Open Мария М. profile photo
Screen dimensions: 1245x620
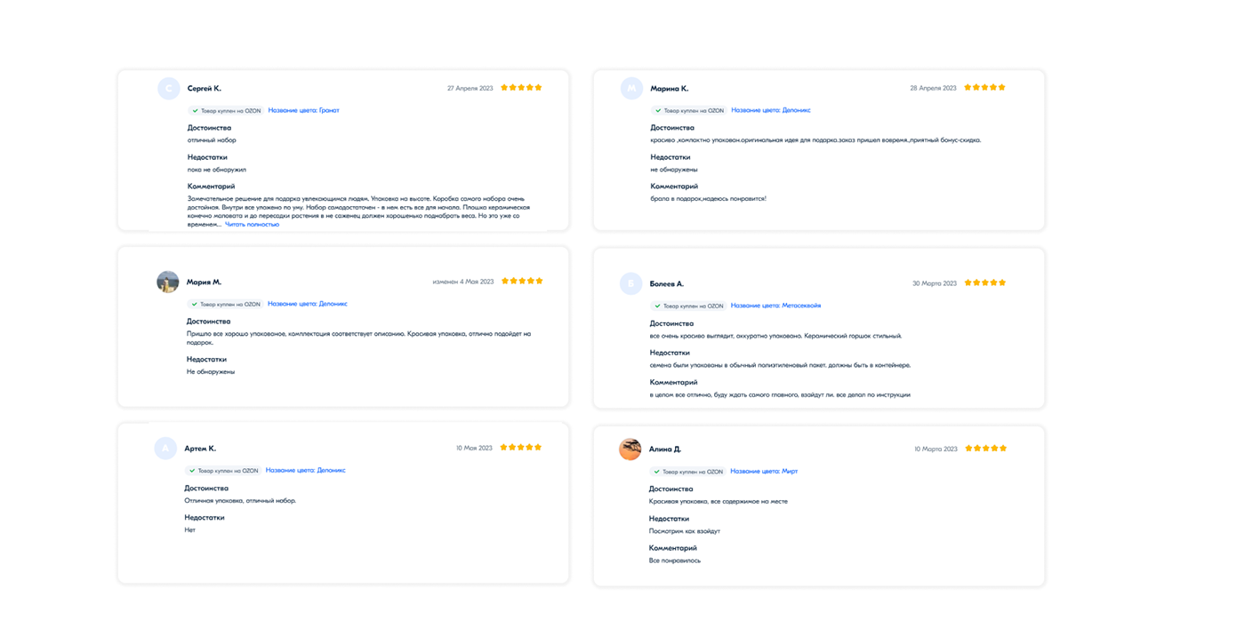click(x=168, y=282)
